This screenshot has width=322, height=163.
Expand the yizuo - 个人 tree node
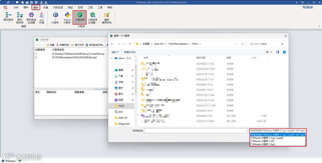point(112,58)
